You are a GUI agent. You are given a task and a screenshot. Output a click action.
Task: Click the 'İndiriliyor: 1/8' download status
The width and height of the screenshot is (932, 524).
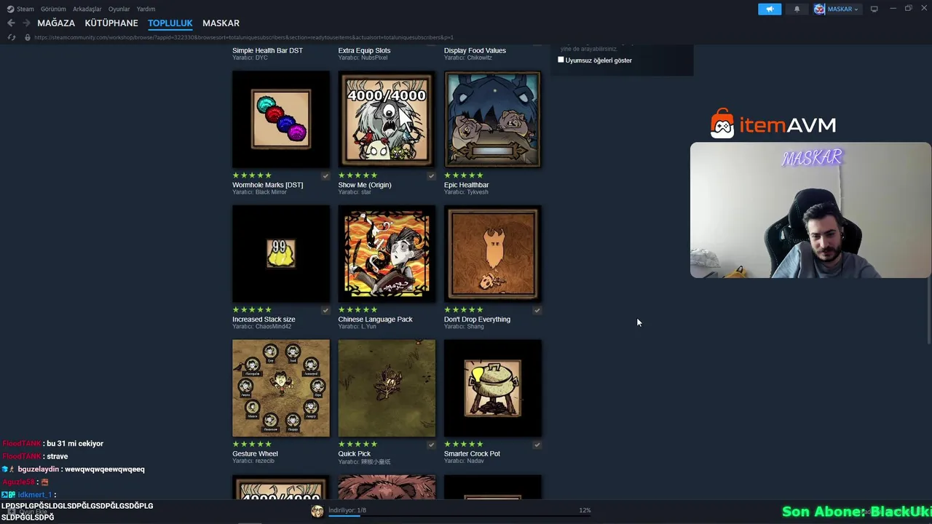pos(347,510)
